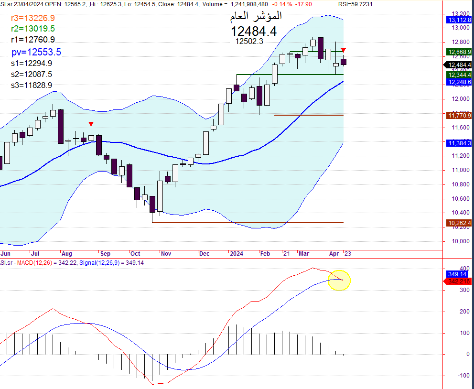The image size is (474, 389).
Task: Click the brown support label 10,262.4
Action: coord(459,223)
